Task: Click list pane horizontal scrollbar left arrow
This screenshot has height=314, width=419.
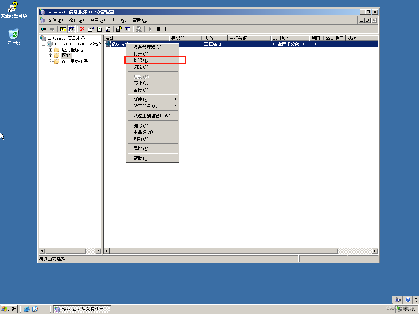Action: 107,251
